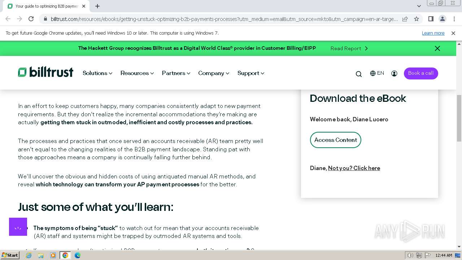The height and width of the screenshot is (260, 462).
Task: Click the browser forward arrow
Action: coord(19,19)
